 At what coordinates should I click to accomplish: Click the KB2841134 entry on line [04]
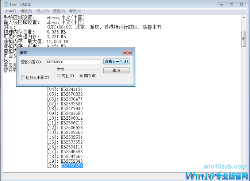(72, 89)
